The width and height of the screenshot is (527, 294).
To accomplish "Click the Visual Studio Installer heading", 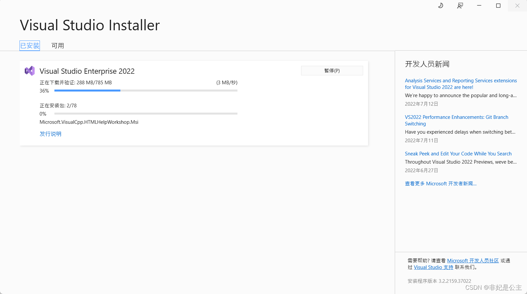I will (90, 25).
